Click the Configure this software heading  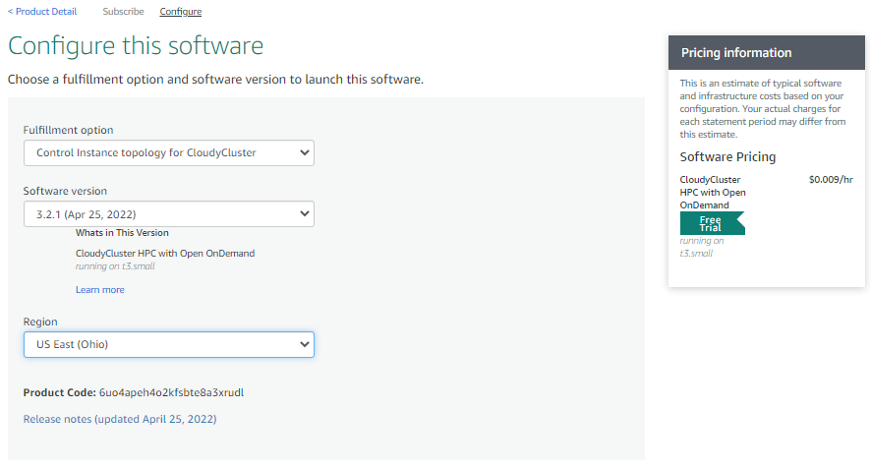(136, 45)
